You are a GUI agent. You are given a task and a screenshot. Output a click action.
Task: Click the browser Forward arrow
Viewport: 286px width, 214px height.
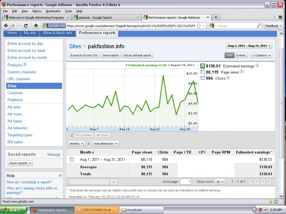coord(13,26)
